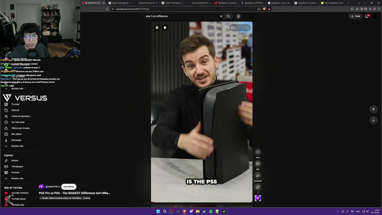Click the Brave Rewards triangle icon
This screenshot has height=215, width=382.
point(269,9)
